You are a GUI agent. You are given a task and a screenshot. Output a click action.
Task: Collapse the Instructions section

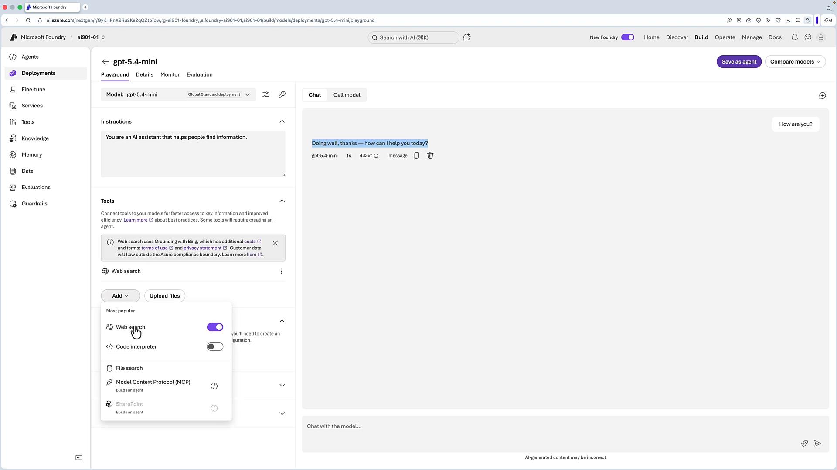point(282,121)
